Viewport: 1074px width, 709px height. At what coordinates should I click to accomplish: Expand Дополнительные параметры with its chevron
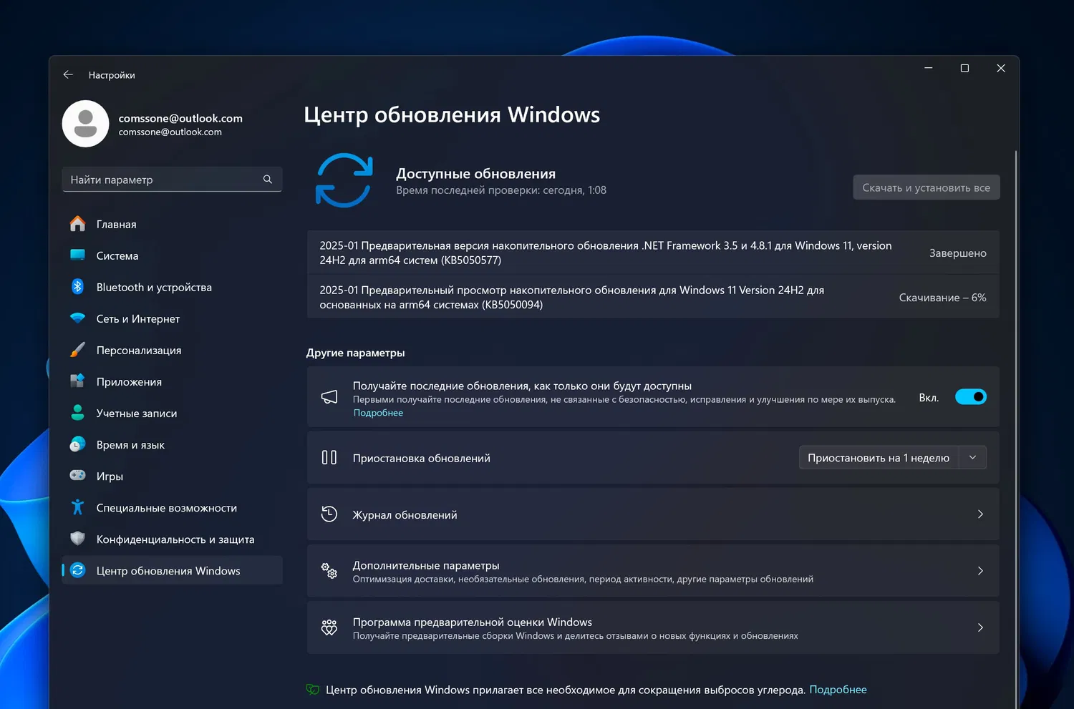[x=980, y=570]
